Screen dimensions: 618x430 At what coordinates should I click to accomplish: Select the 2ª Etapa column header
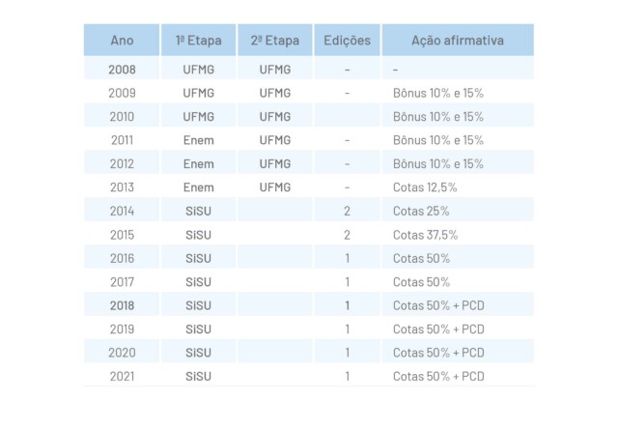point(274,41)
